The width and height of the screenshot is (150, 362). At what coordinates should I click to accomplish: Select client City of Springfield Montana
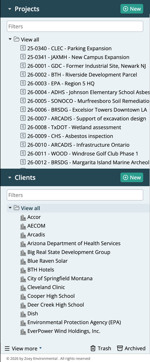click(x=60, y=278)
